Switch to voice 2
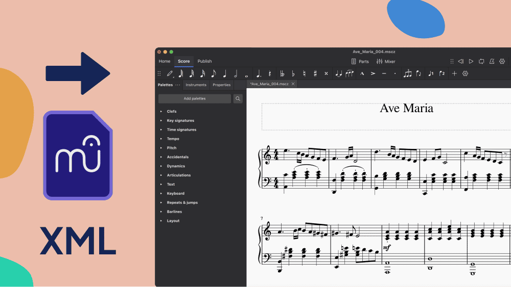Image resolution: width=511 pixels, height=287 pixels. click(x=442, y=74)
